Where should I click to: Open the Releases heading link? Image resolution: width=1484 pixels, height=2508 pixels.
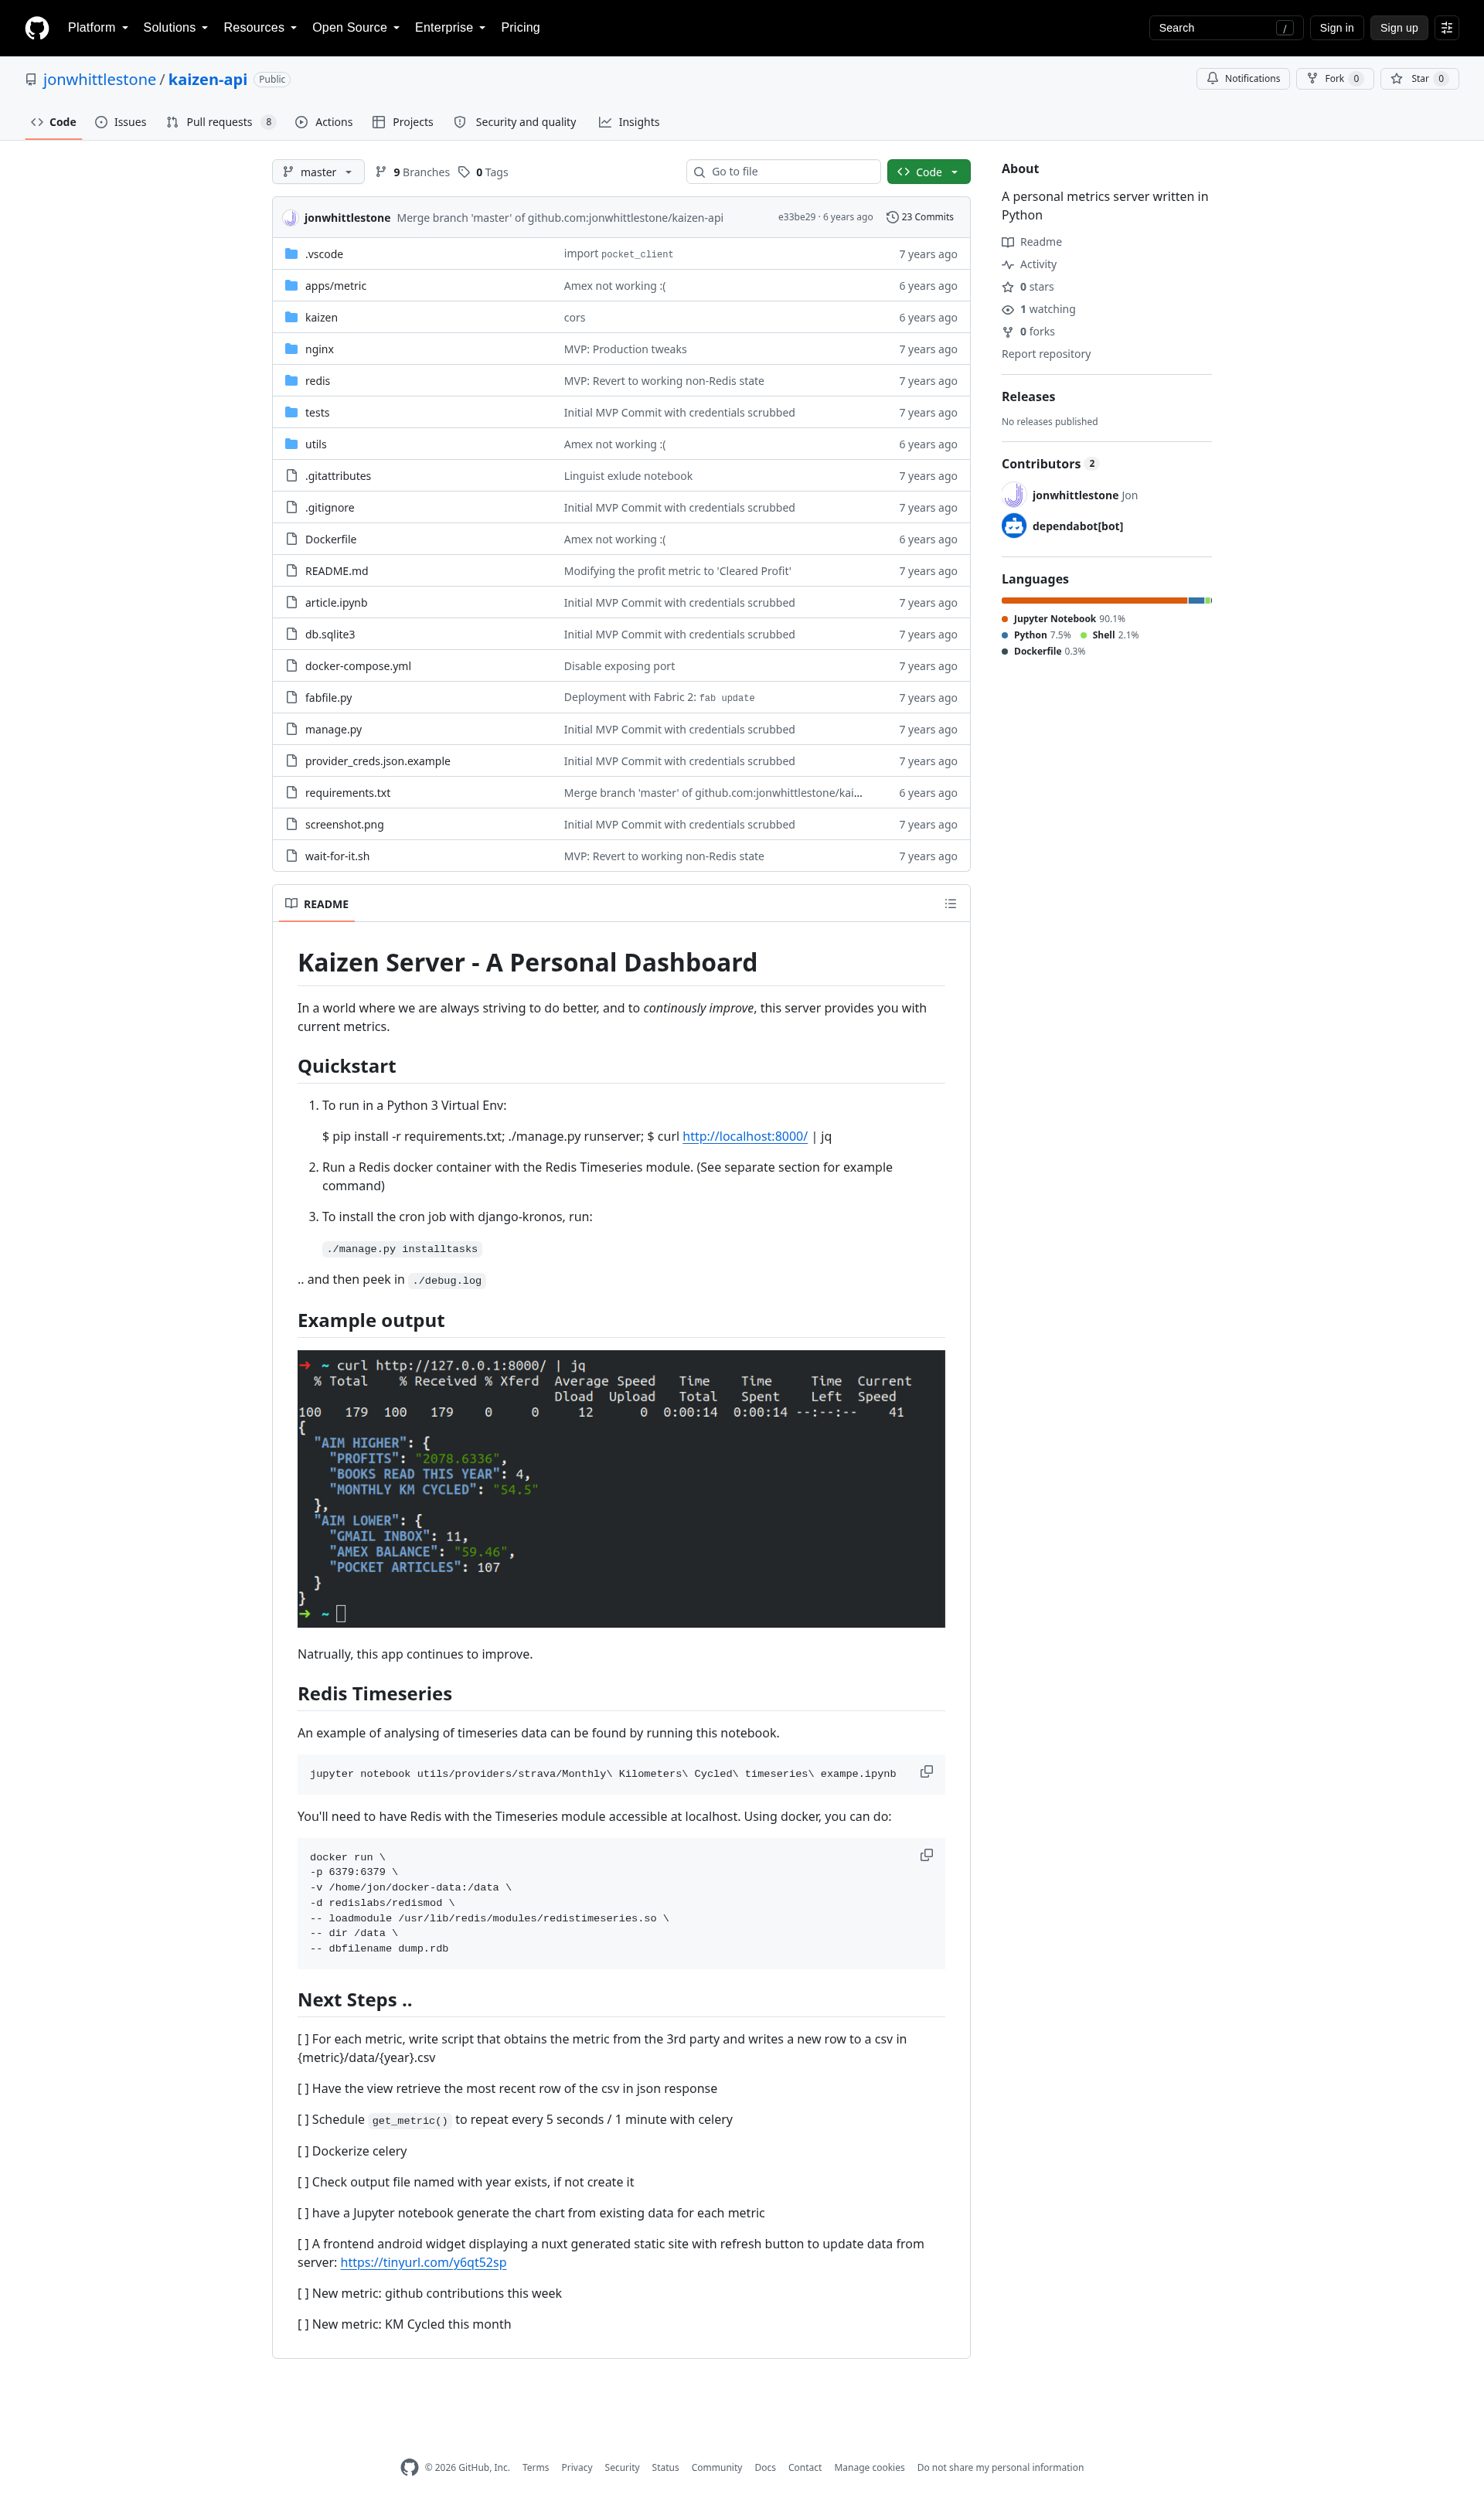point(1028,397)
